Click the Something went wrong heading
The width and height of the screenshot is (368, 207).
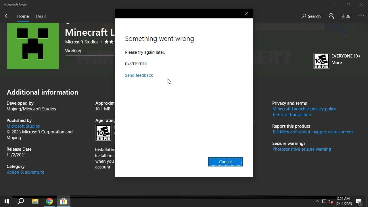pyautogui.click(x=160, y=39)
